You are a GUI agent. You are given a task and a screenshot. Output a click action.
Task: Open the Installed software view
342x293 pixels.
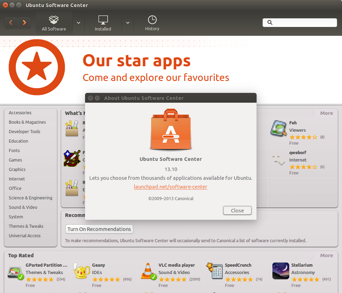point(103,23)
